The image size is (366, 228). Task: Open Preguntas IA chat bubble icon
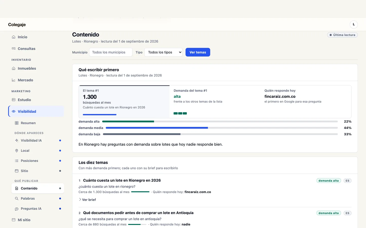[x=17, y=209]
